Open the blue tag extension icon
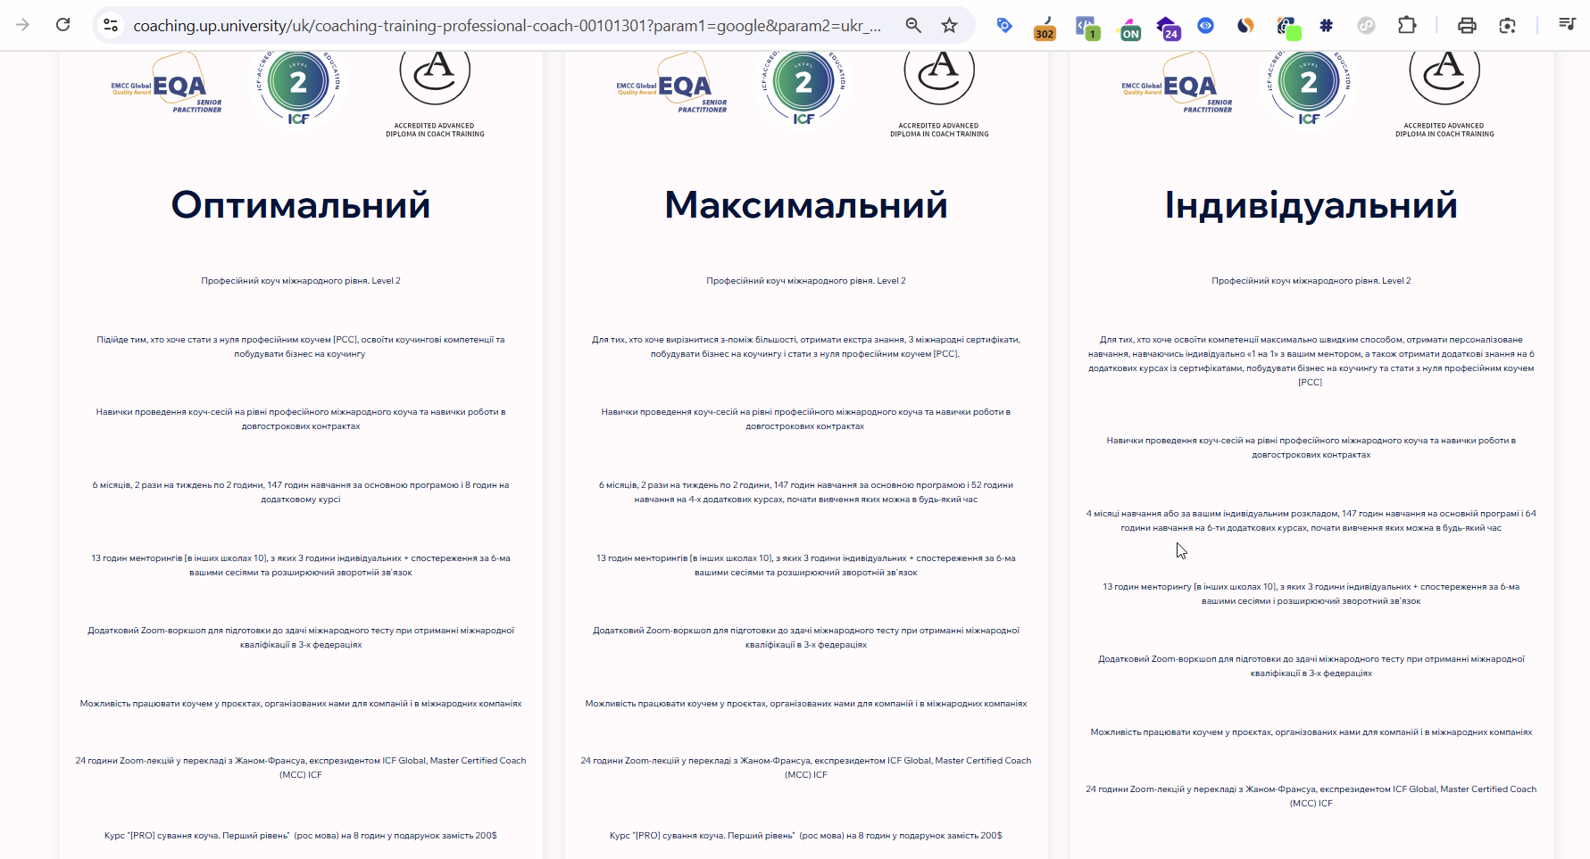The height and width of the screenshot is (859, 1590). 1004,25
